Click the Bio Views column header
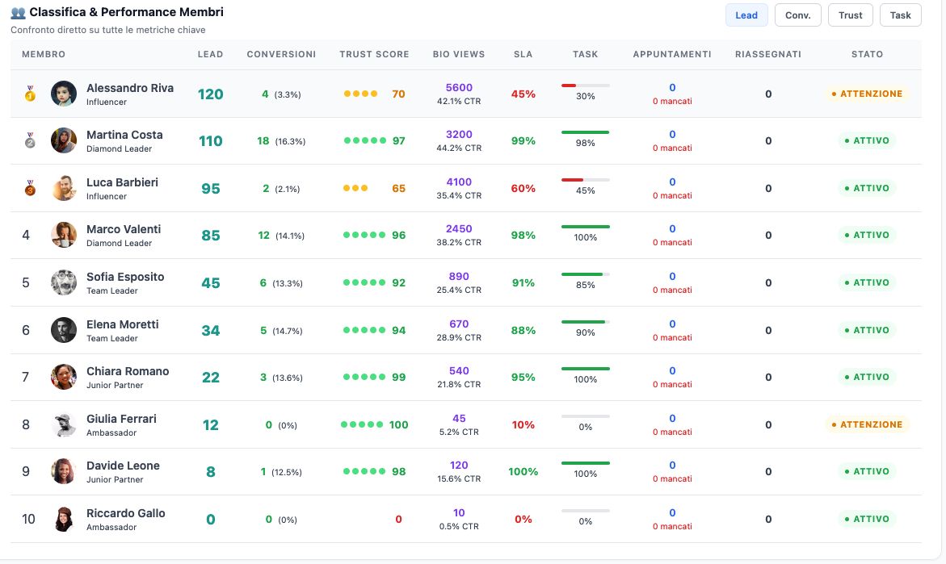Viewport: 946px width, 564px height. 459,55
